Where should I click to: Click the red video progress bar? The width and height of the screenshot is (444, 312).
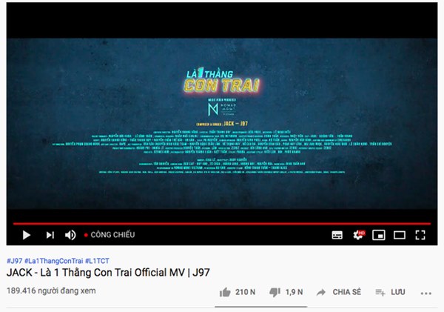click(x=222, y=224)
